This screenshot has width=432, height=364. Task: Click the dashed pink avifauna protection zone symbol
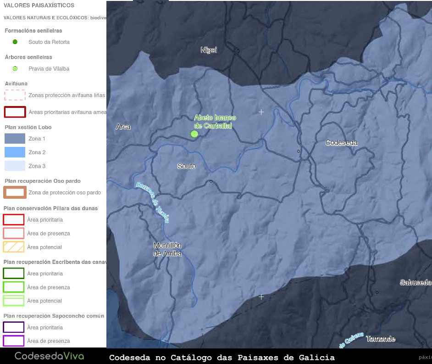pyautogui.click(x=15, y=95)
